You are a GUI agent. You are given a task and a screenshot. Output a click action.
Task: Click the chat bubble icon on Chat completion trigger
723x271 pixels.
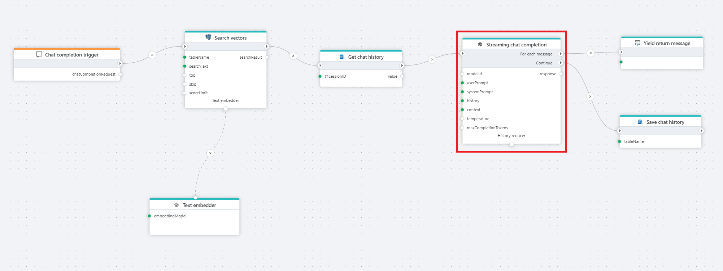39,55
